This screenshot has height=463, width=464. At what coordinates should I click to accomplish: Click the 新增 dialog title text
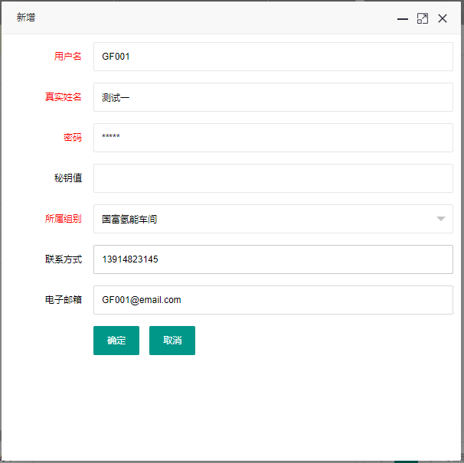pos(26,18)
